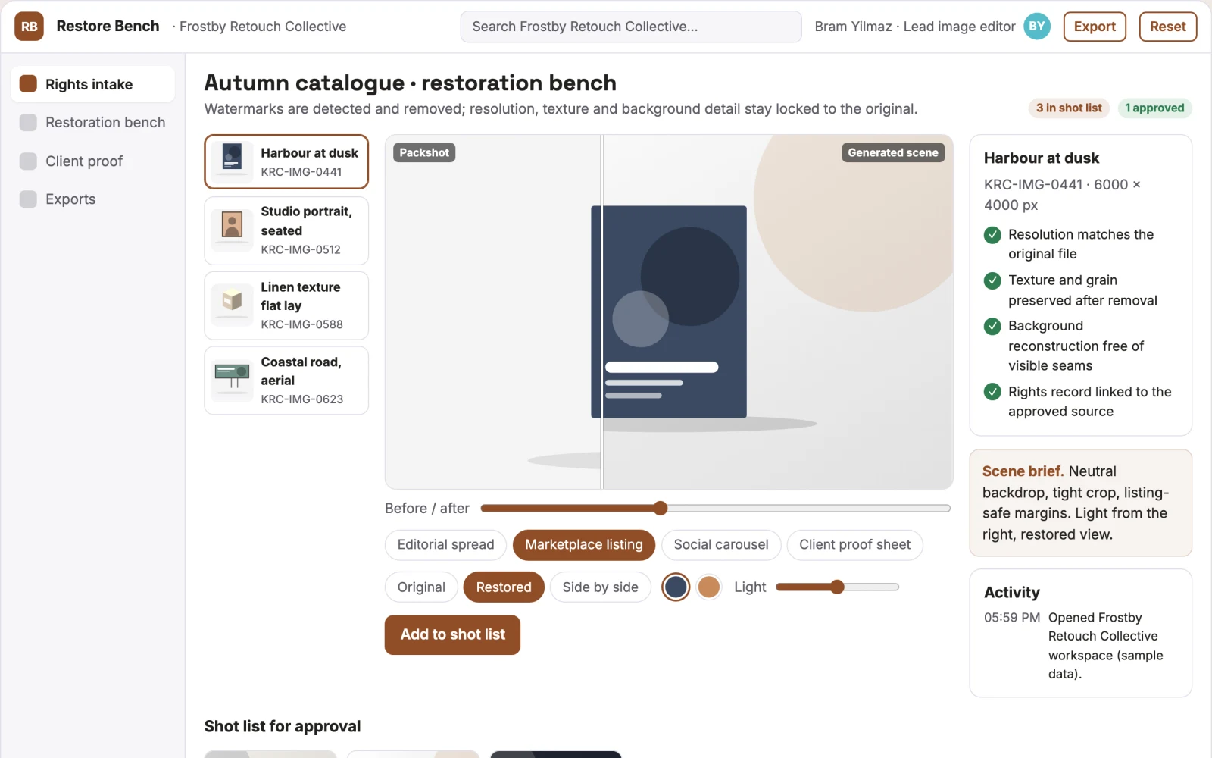Click Add to shot list button
Viewport: 1212px width, 758px height.
(x=452, y=634)
